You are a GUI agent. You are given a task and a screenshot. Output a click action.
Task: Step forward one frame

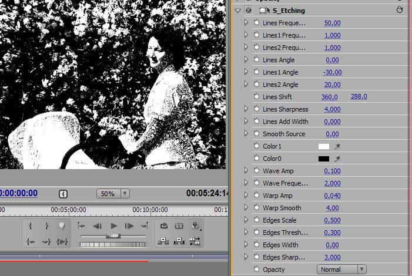coord(129,225)
